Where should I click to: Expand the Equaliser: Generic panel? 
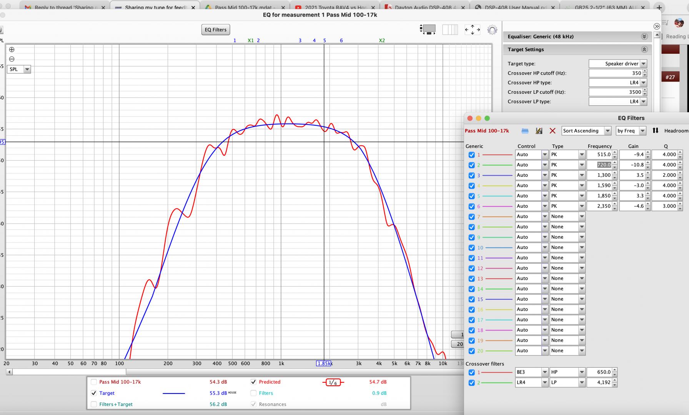(x=644, y=37)
